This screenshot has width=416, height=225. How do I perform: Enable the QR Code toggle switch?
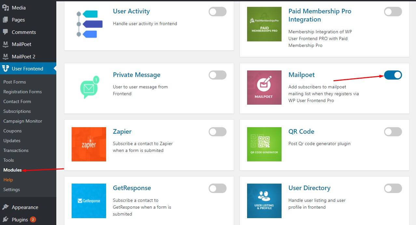[x=393, y=132]
